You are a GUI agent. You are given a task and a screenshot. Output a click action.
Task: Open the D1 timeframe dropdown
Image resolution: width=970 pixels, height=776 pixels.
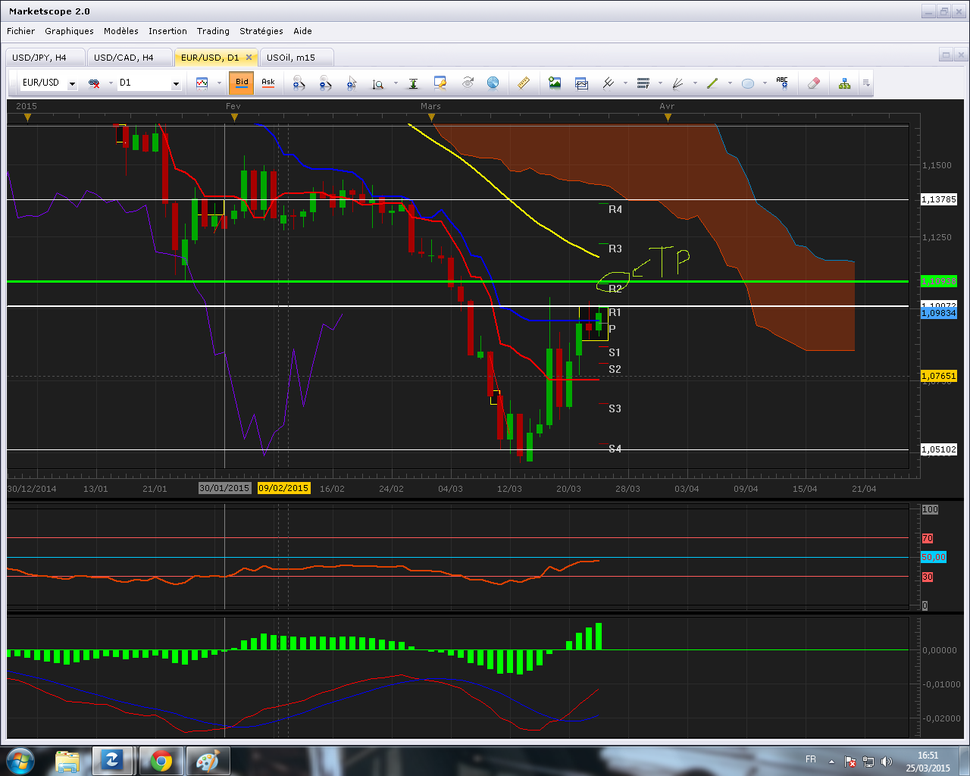[176, 84]
